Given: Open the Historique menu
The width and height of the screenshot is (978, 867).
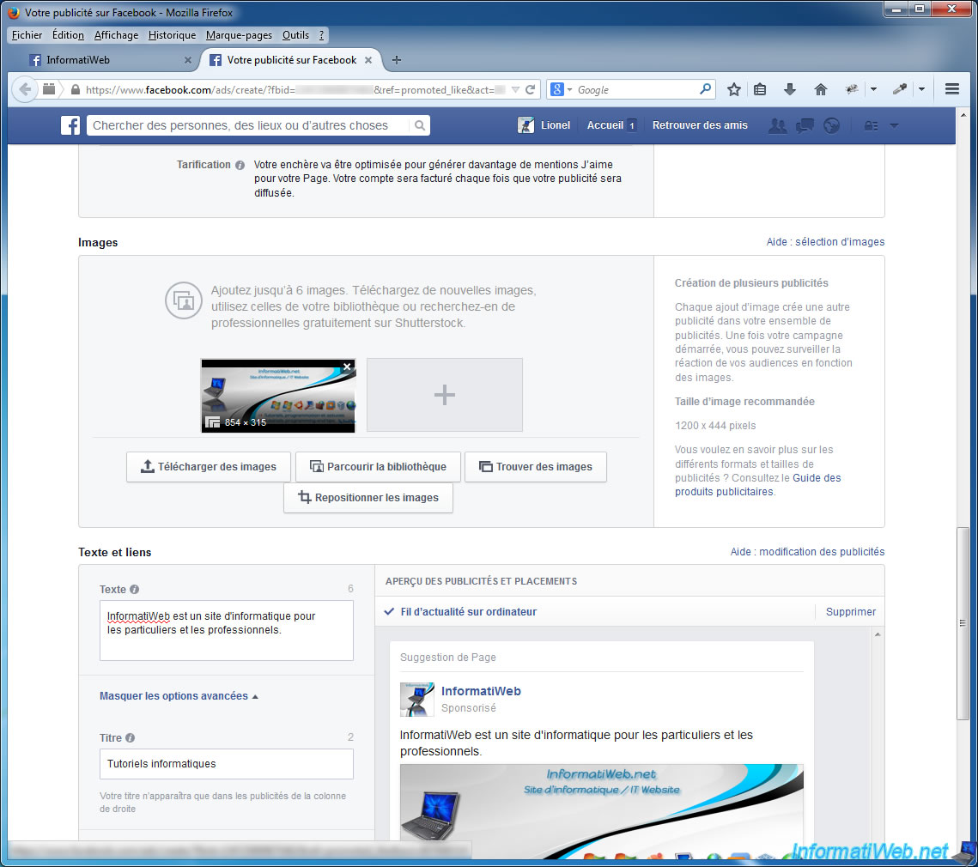Looking at the screenshot, I should tap(172, 35).
